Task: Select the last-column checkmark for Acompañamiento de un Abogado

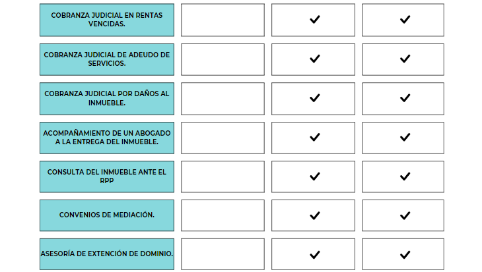Action: 405,137
